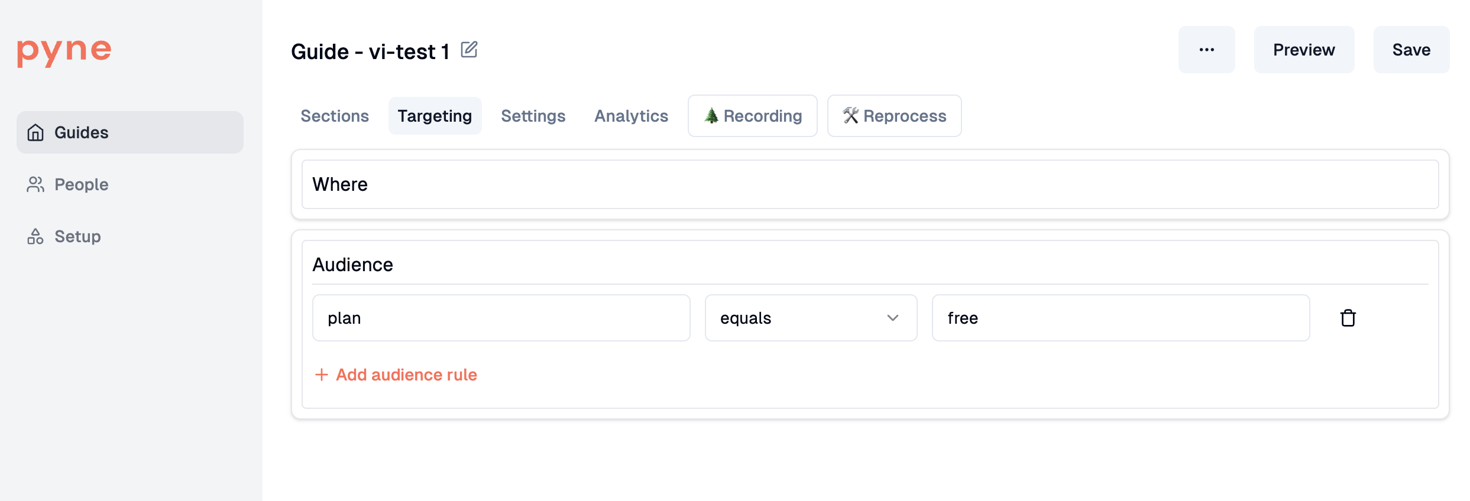1470x501 pixels.
Task: Click the Recording button
Action: 753,116
